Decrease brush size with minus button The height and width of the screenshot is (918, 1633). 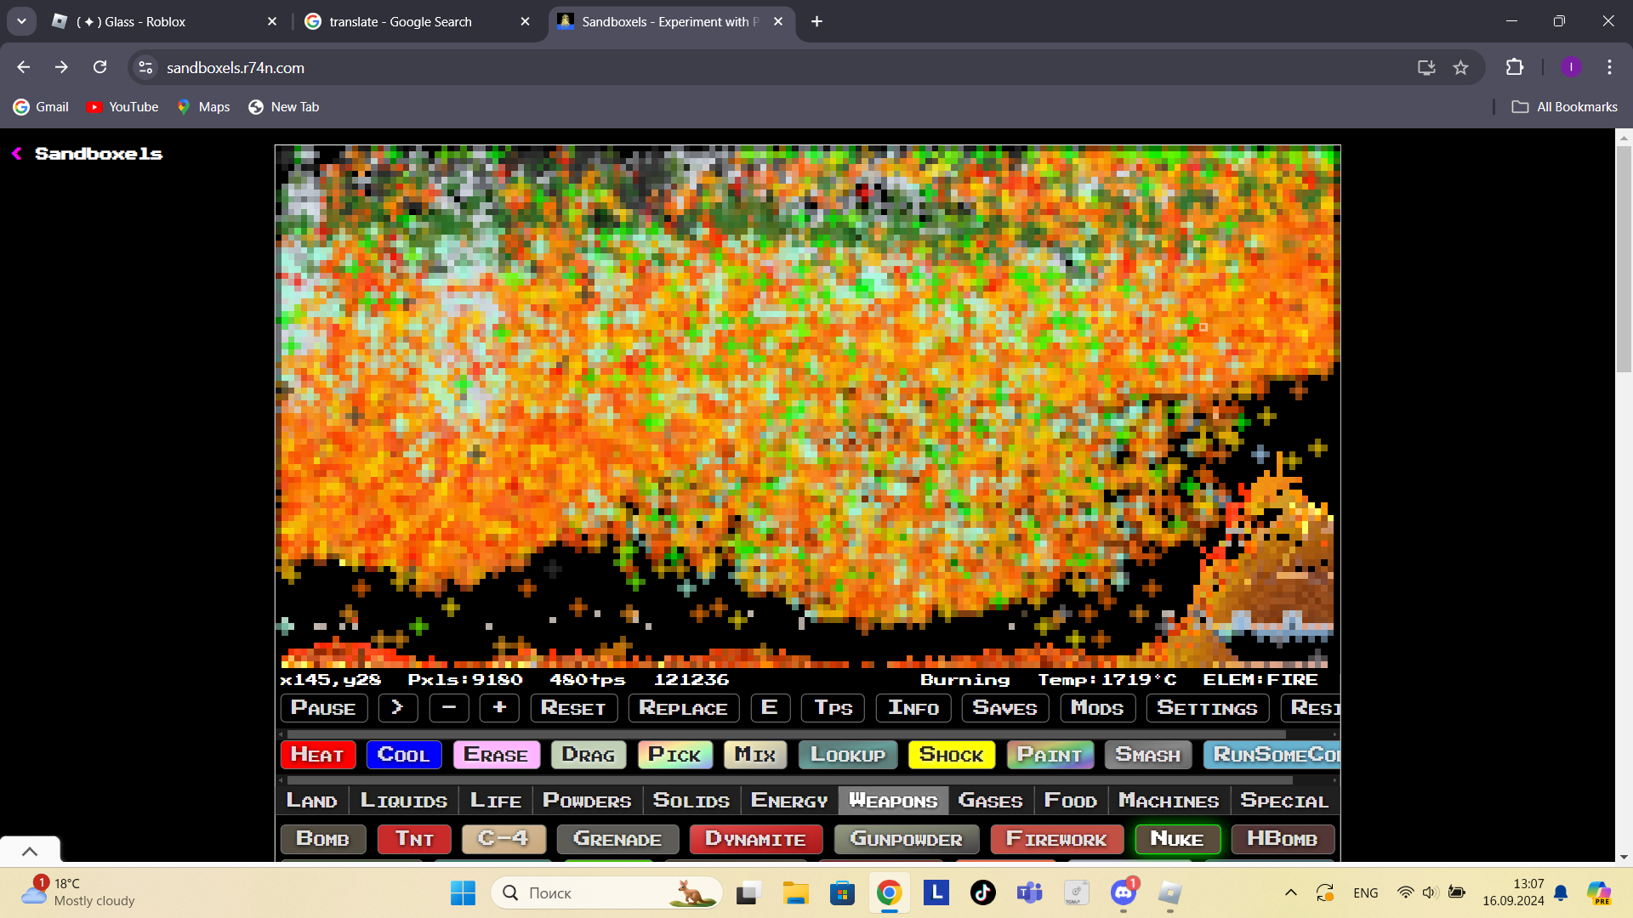pos(449,708)
